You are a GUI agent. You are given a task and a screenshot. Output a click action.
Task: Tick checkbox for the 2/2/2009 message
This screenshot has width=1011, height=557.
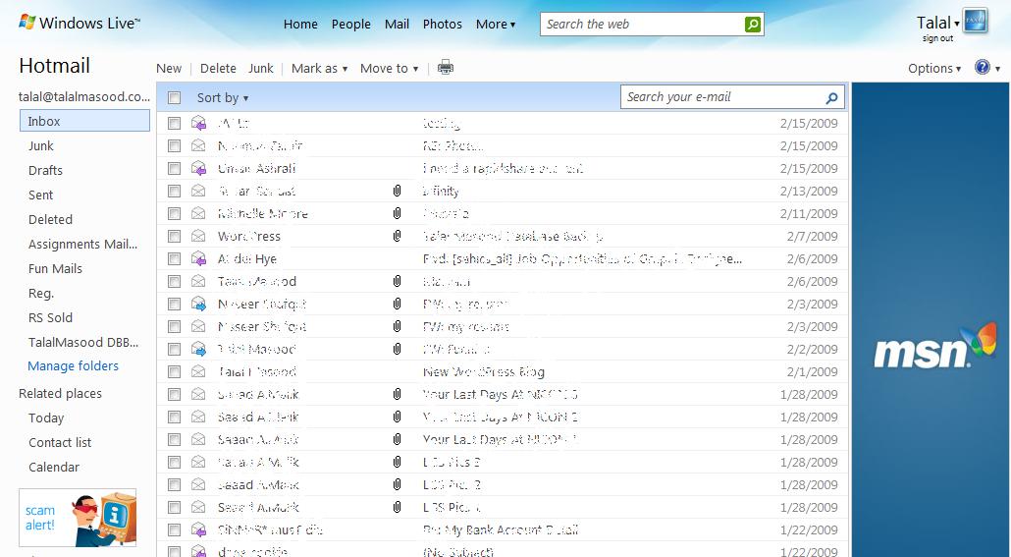point(174,349)
